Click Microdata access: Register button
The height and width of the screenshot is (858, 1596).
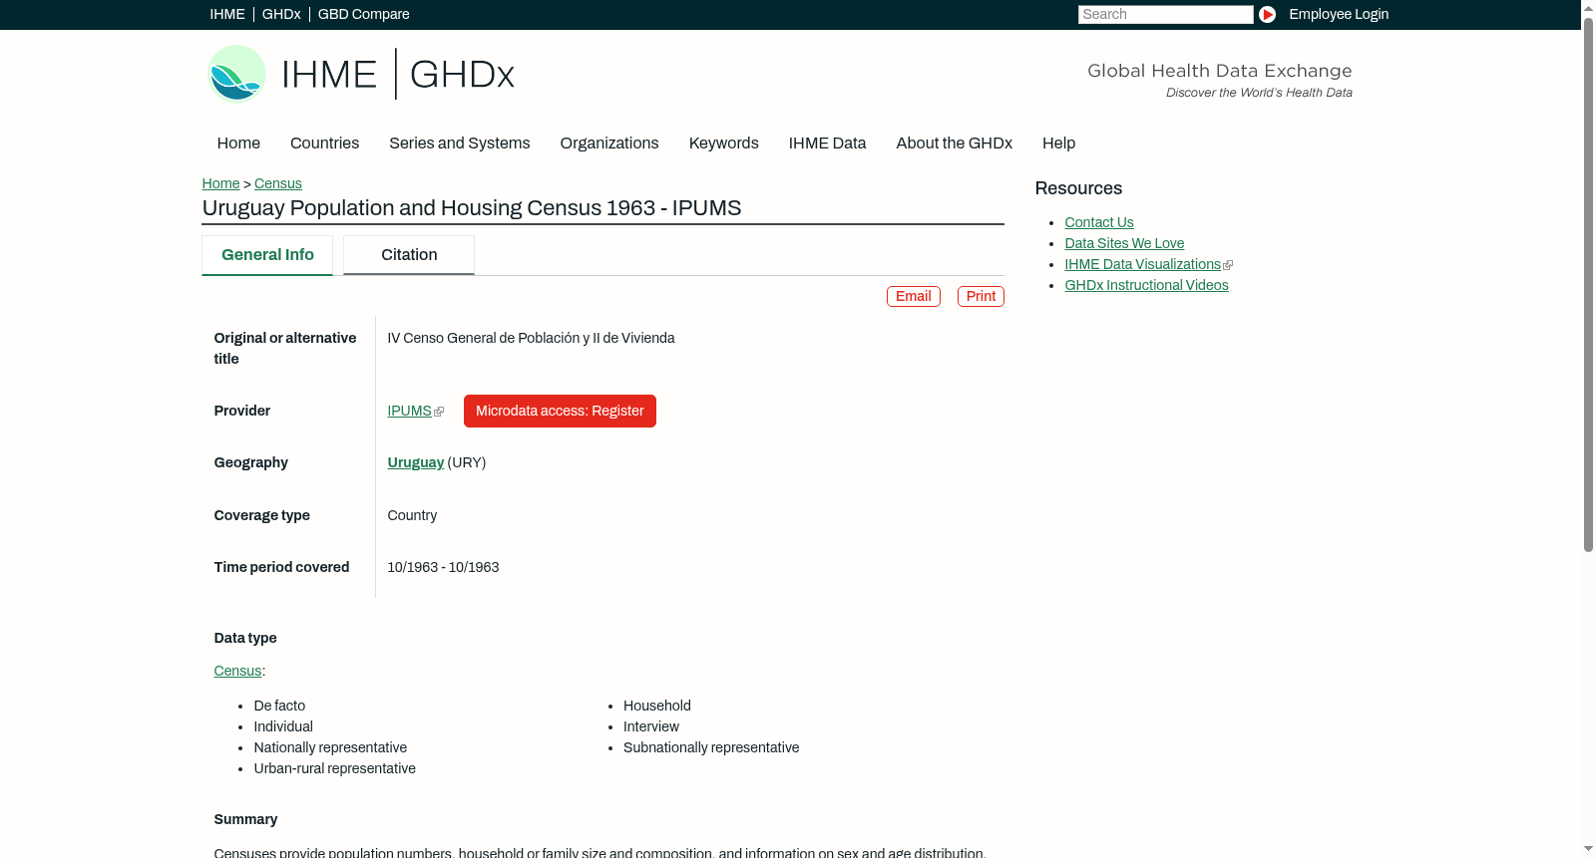tap(560, 411)
